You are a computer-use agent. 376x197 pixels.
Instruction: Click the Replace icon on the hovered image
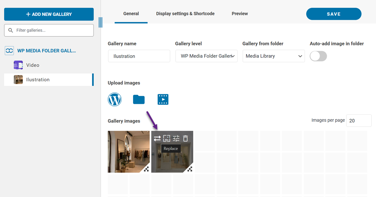coord(157,138)
